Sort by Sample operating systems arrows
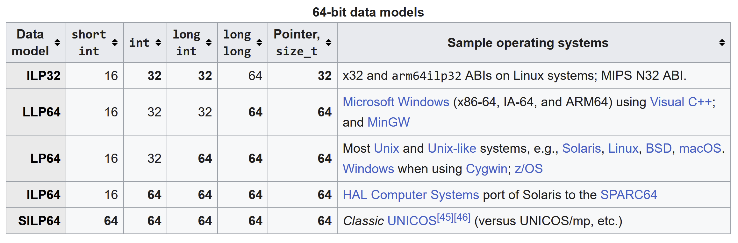738x243 pixels. [x=722, y=43]
